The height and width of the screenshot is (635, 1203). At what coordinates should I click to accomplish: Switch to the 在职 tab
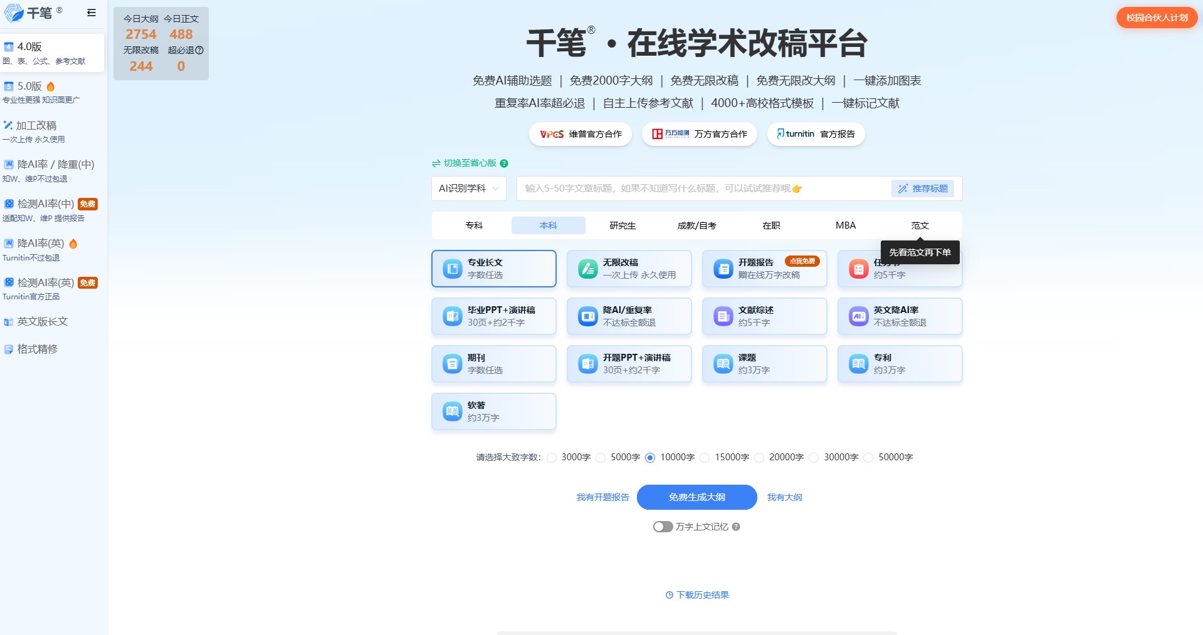pyautogui.click(x=772, y=225)
